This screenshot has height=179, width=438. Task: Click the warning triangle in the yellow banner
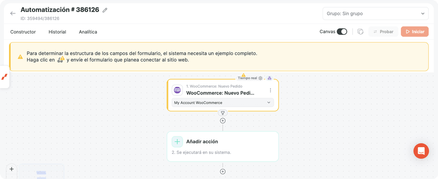click(20, 57)
